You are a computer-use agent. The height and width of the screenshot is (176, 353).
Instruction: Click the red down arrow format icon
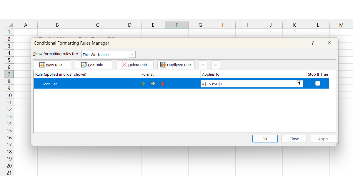click(162, 84)
